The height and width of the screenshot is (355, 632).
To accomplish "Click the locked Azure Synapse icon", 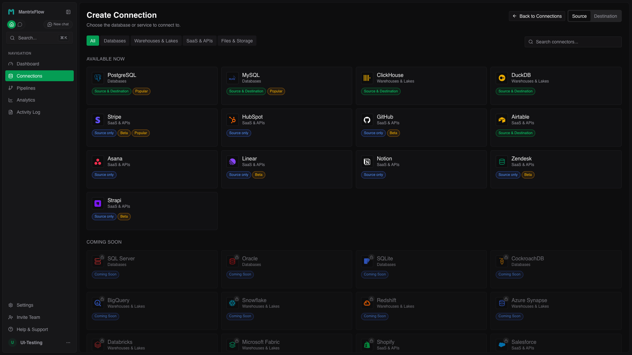I will click(502, 303).
